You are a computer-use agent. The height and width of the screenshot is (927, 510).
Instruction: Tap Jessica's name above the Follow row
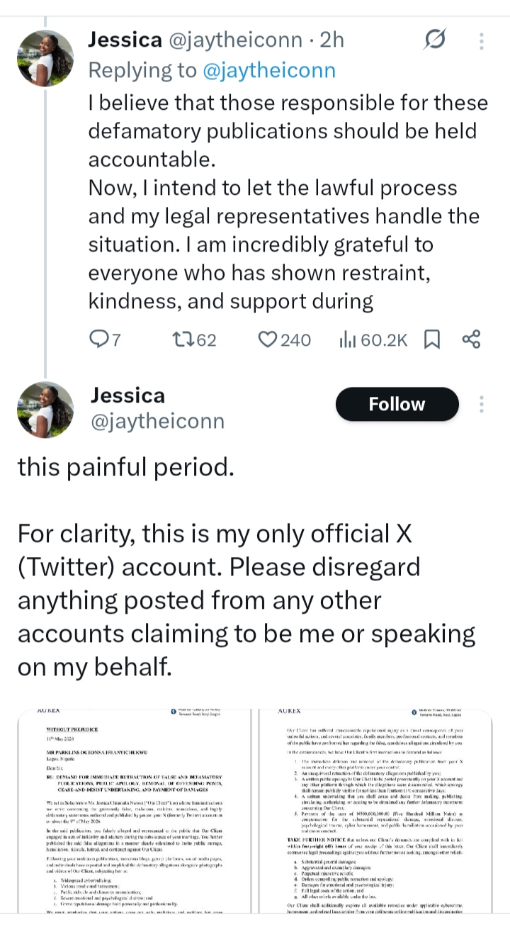pos(127,395)
